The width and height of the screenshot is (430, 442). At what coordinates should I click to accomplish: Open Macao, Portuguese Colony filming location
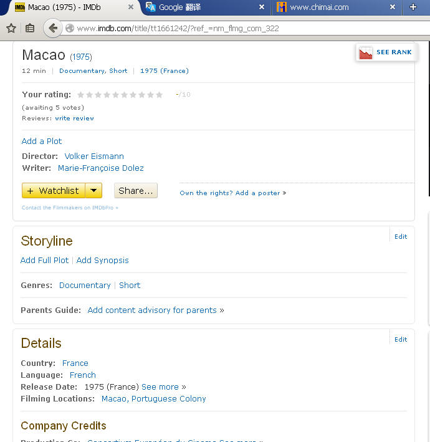click(x=153, y=398)
